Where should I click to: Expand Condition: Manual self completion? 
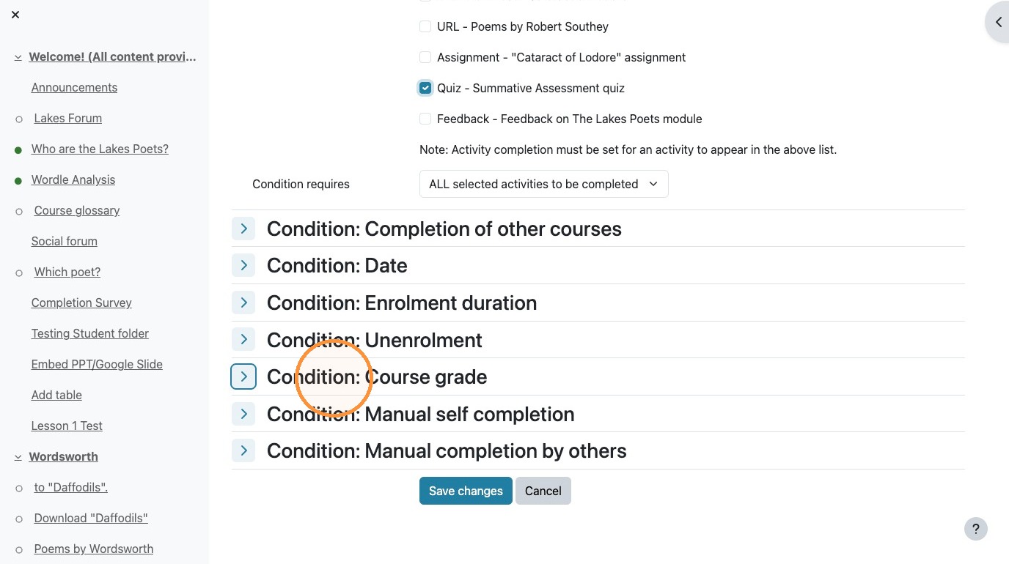(243, 414)
